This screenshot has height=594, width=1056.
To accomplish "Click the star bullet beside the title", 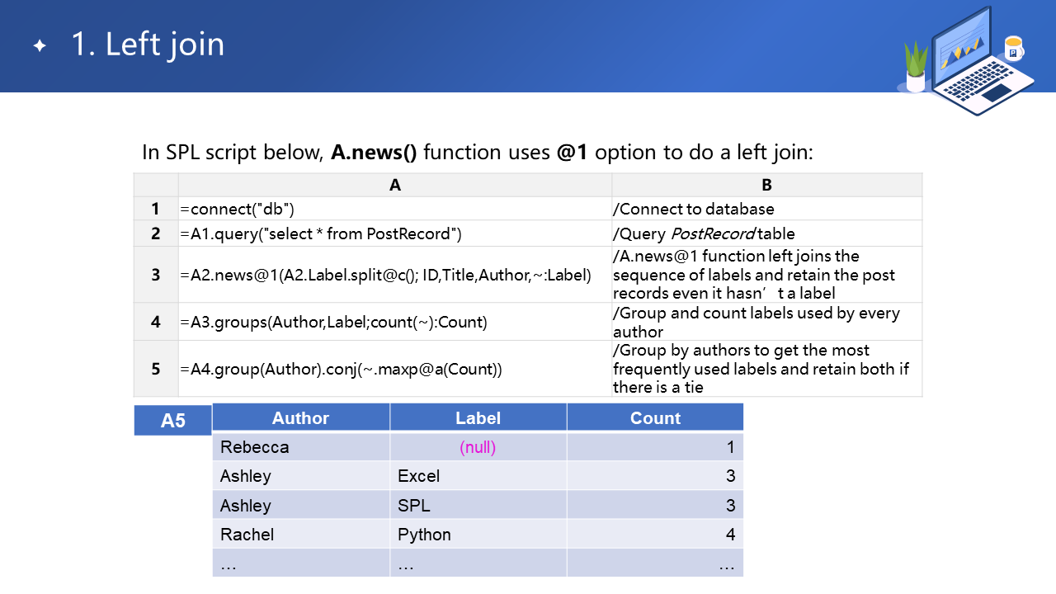I will 40,46.
